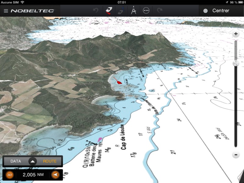
Task: Select the boat tracking tool icon
Action: pos(108,10)
